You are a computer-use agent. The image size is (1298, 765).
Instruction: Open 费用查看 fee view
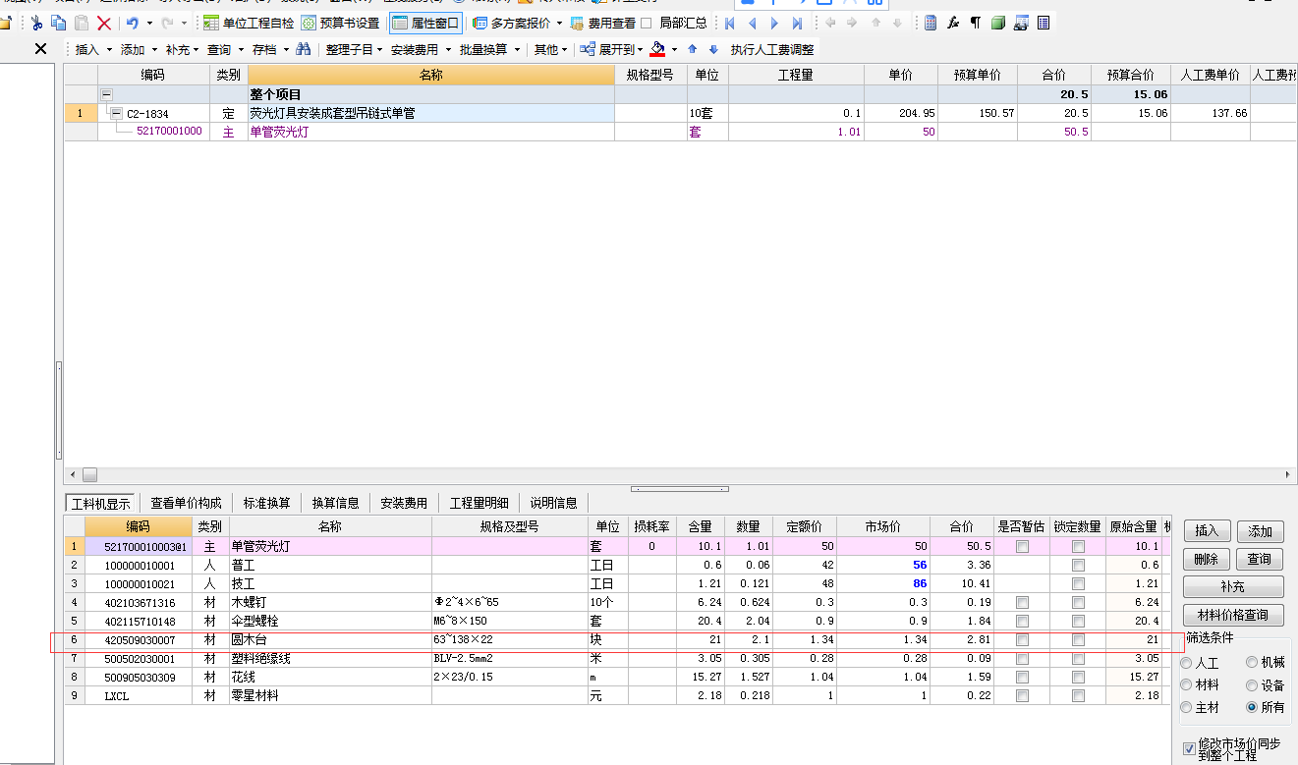point(602,23)
